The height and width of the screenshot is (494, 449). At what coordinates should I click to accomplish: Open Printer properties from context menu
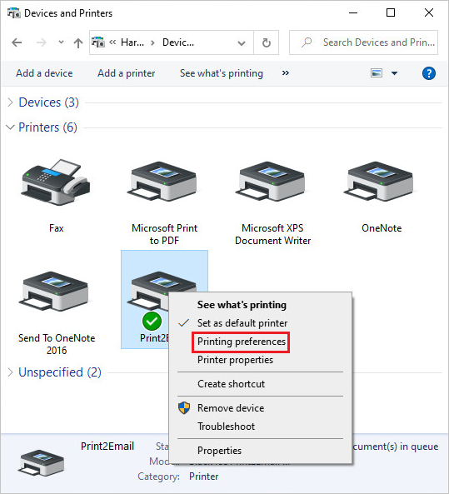[235, 360]
